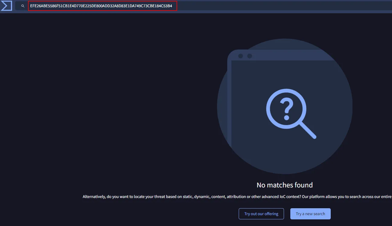The width and height of the screenshot is (392, 226).
Task: Click the "No matches found" heading
Action: [284, 185]
